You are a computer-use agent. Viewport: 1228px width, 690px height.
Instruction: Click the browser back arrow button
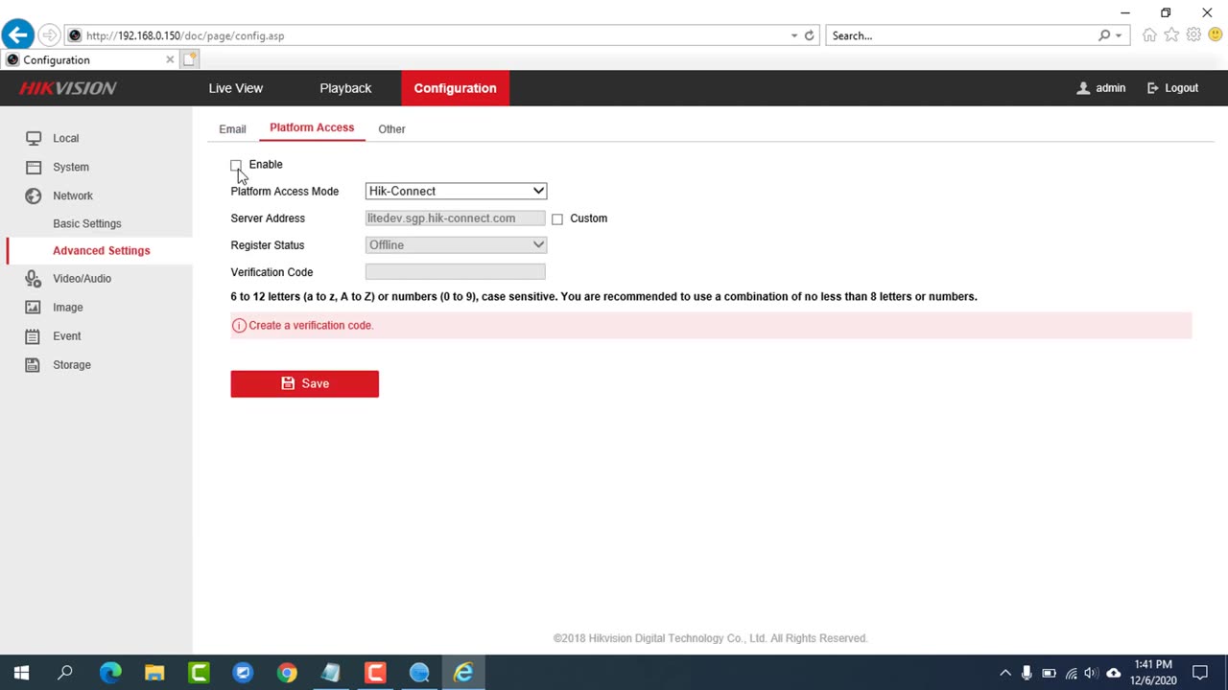click(x=17, y=35)
